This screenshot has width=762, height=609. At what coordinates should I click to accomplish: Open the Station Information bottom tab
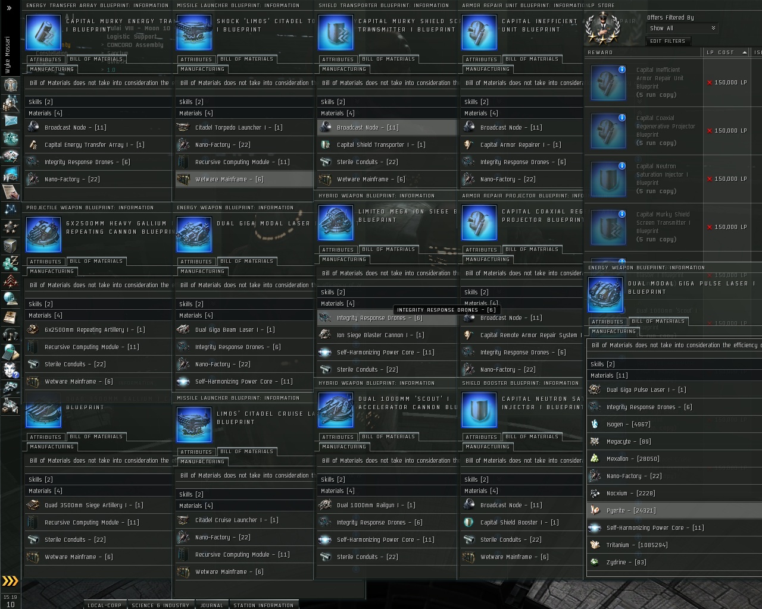264,605
